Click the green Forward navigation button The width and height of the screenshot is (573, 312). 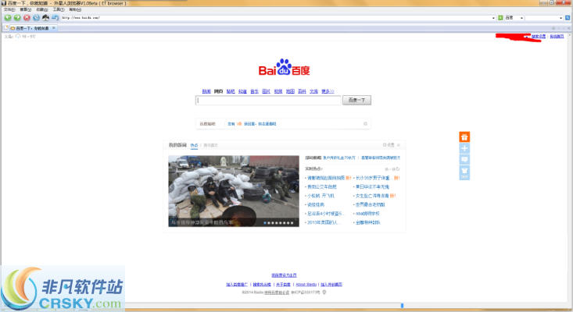pos(17,17)
